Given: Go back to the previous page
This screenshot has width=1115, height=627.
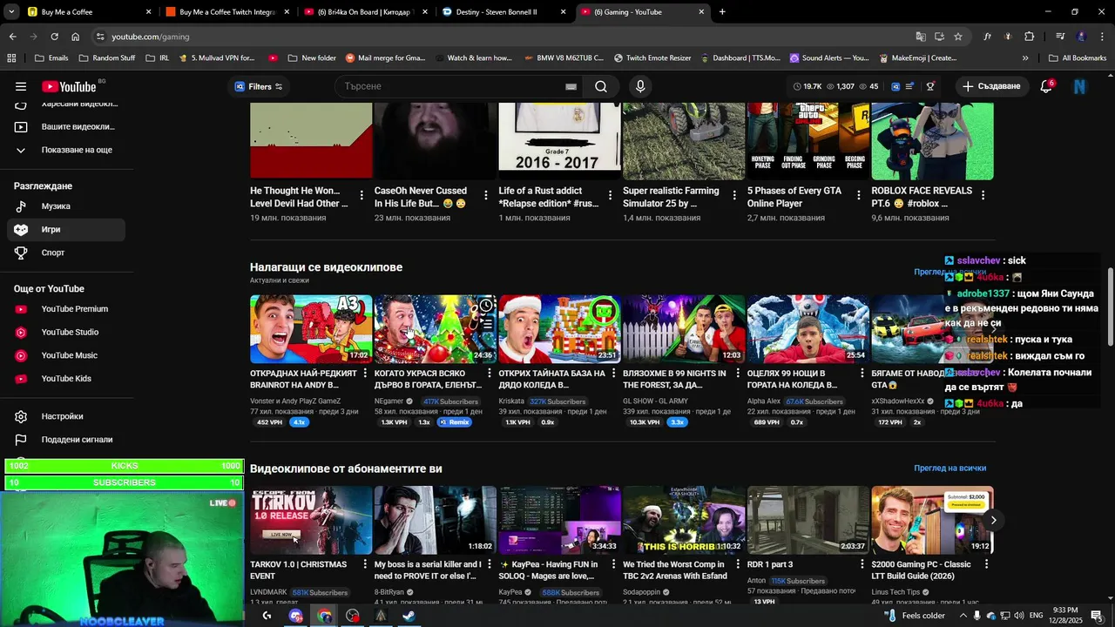Looking at the screenshot, I should [x=12, y=37].
